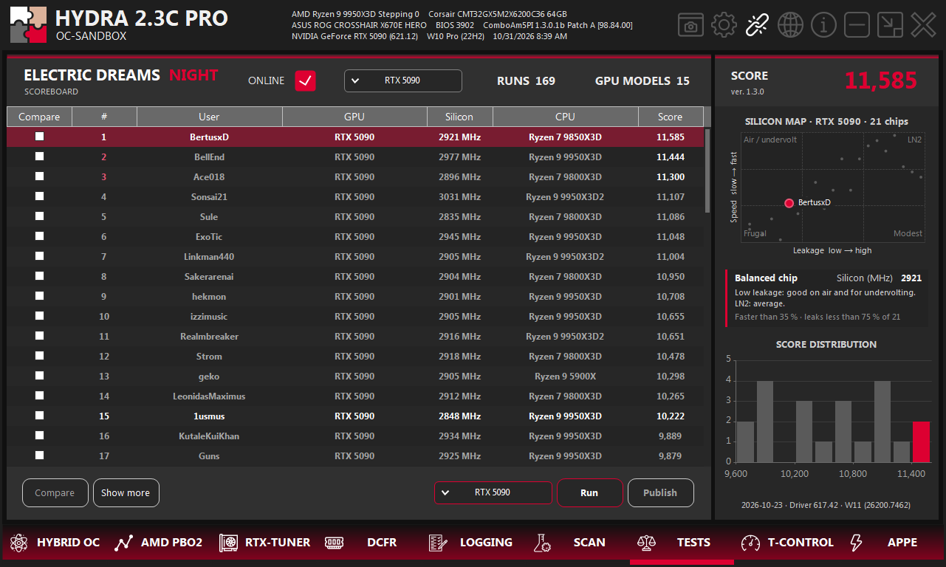This screenshot has height=567, width=946.
Task: Click the red highlighted score distribution bar
Action: pos(921,441)
